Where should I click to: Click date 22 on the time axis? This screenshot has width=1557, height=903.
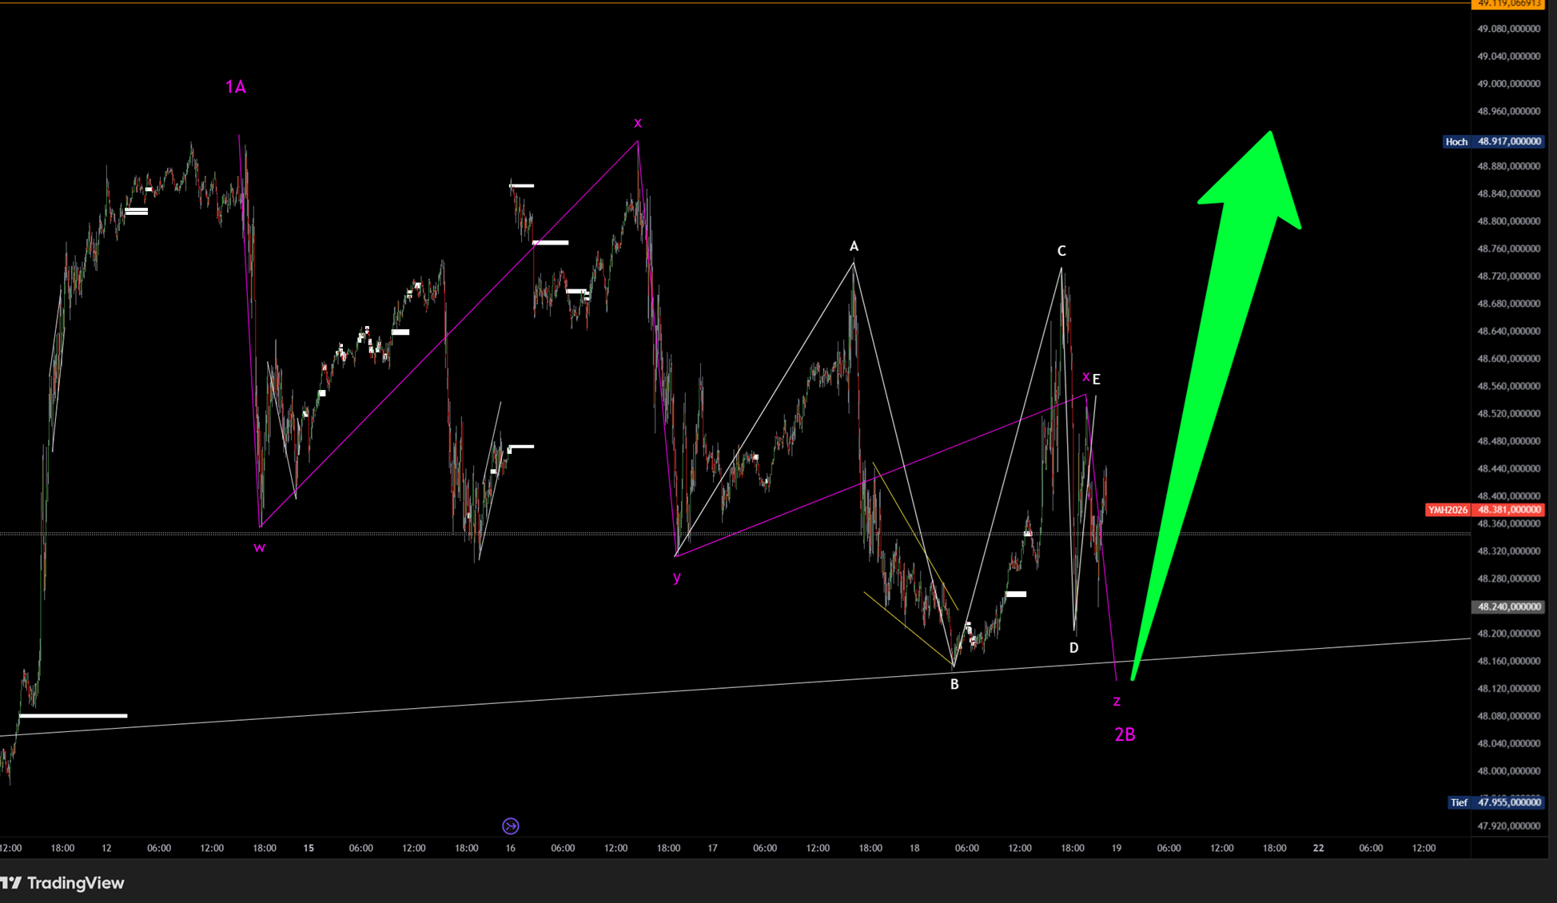pyautogui.click(x=1318, y=848)
